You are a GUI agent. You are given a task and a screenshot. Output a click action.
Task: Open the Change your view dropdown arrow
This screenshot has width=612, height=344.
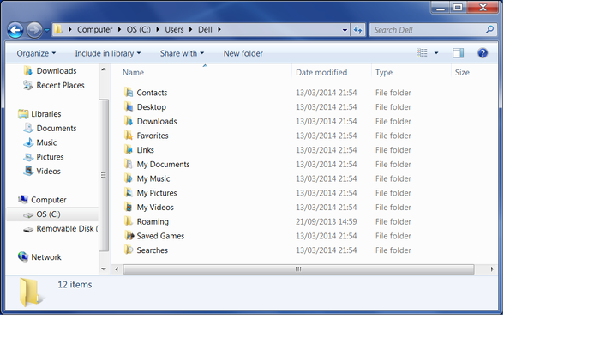[436, 53]
